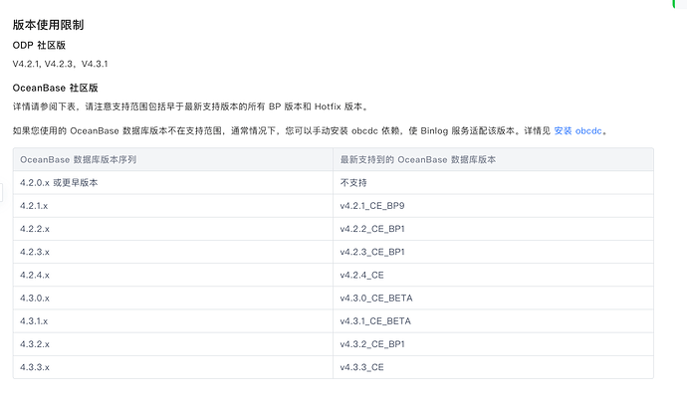This screenshot has height=402, width=687.
Task: Click the v4.2.1_CE_BP9 cell
Action: point(372,206)
